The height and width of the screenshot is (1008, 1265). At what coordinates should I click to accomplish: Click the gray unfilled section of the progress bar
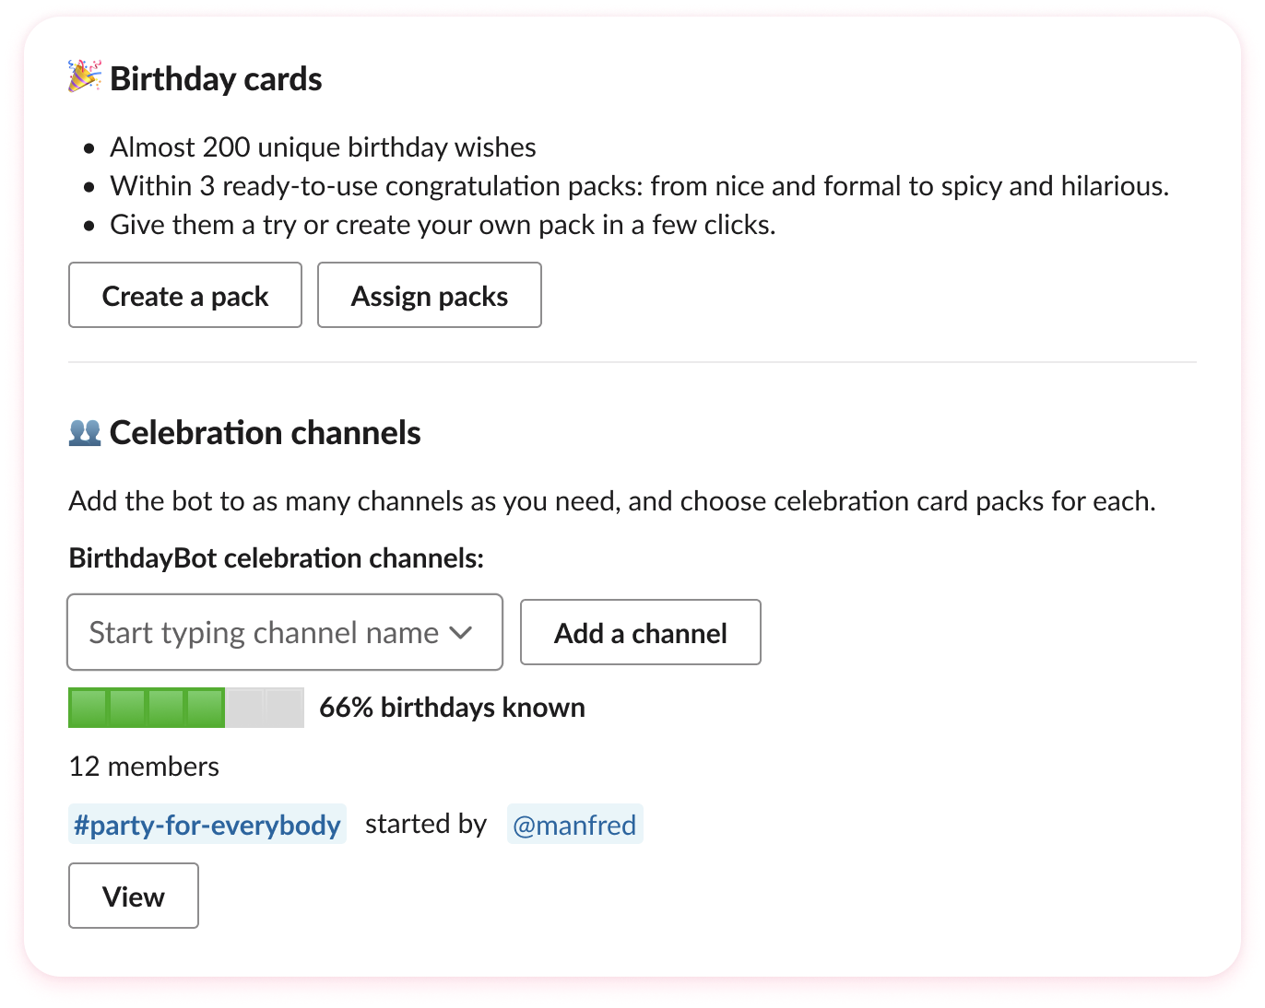[x=267, y=708]
